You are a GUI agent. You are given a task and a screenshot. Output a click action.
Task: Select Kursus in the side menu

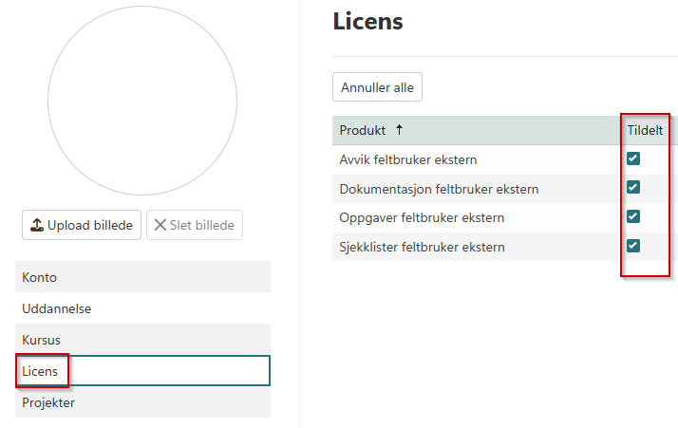point(42,340)
